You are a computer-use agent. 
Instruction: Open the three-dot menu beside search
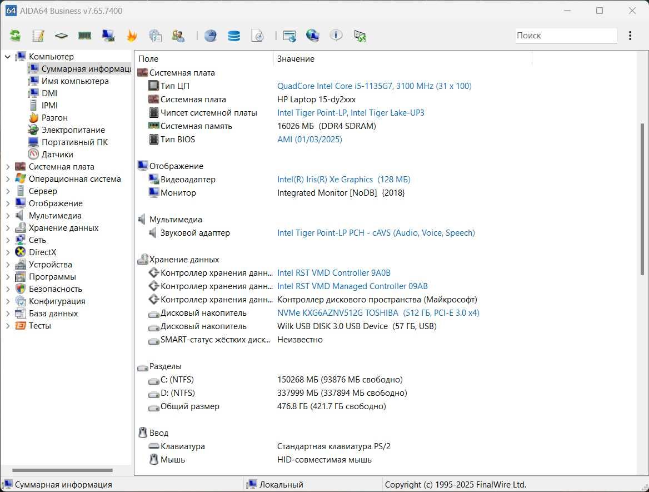[630, 36]
